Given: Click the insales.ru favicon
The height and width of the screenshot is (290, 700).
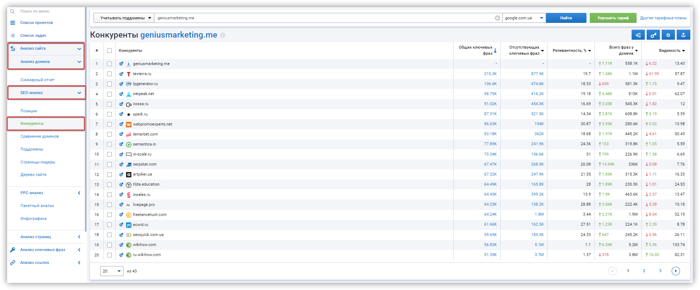Looking at the screenshot, I should coord(129,195).
